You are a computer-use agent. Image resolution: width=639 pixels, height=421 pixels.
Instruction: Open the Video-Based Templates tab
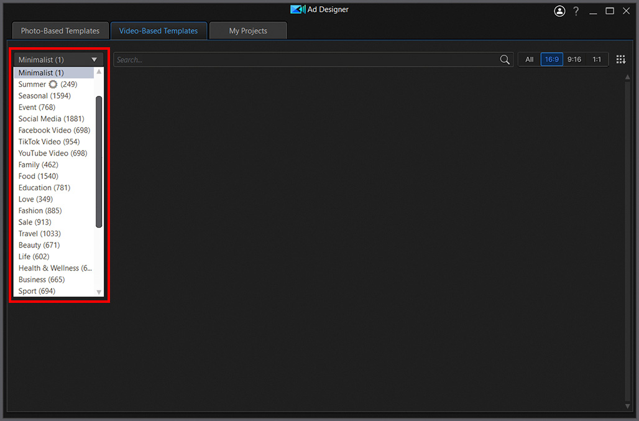point(159,30)
